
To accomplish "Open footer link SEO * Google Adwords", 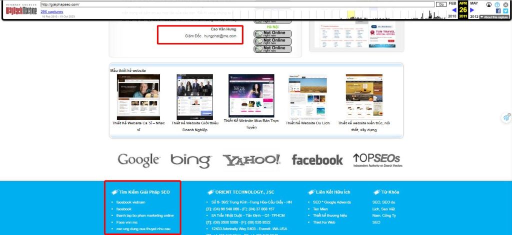I will pyautogui.click(x=332, y=202).
